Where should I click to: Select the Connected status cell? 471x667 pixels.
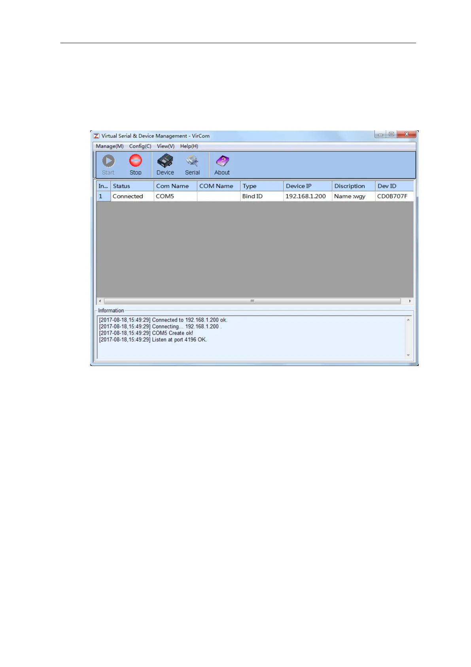pyautogui.click(x=132, y=196)
